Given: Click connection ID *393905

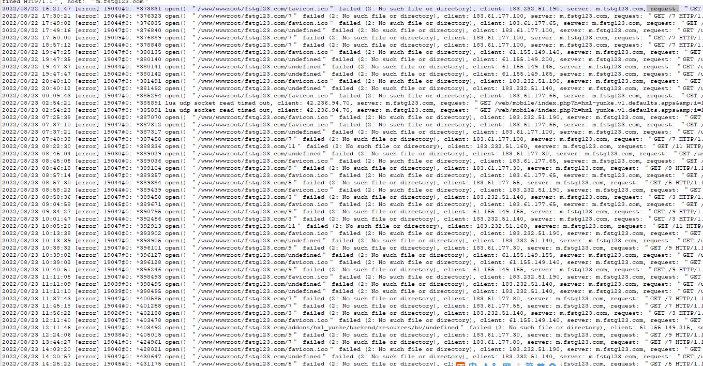Looking at the screenshot, I should [148, 241].
